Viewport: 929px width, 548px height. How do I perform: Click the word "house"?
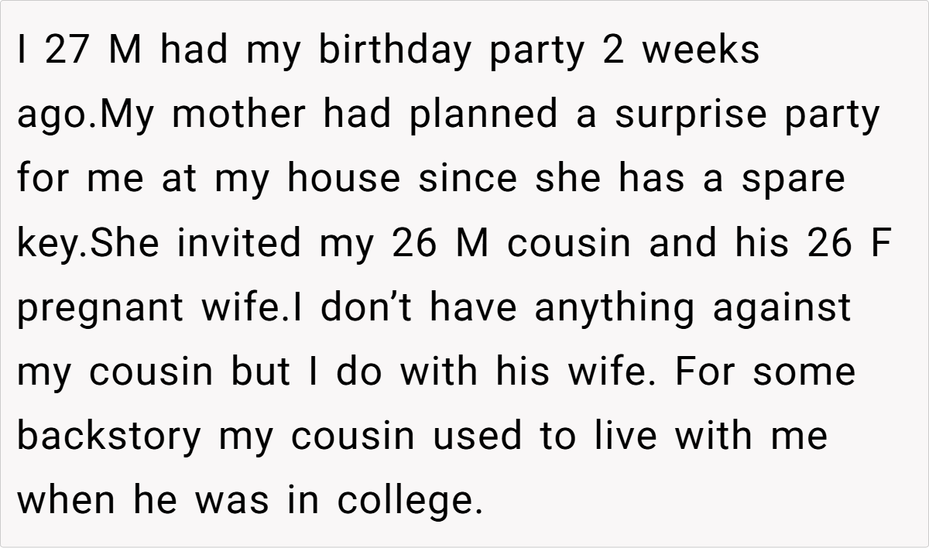pos(343,180)
